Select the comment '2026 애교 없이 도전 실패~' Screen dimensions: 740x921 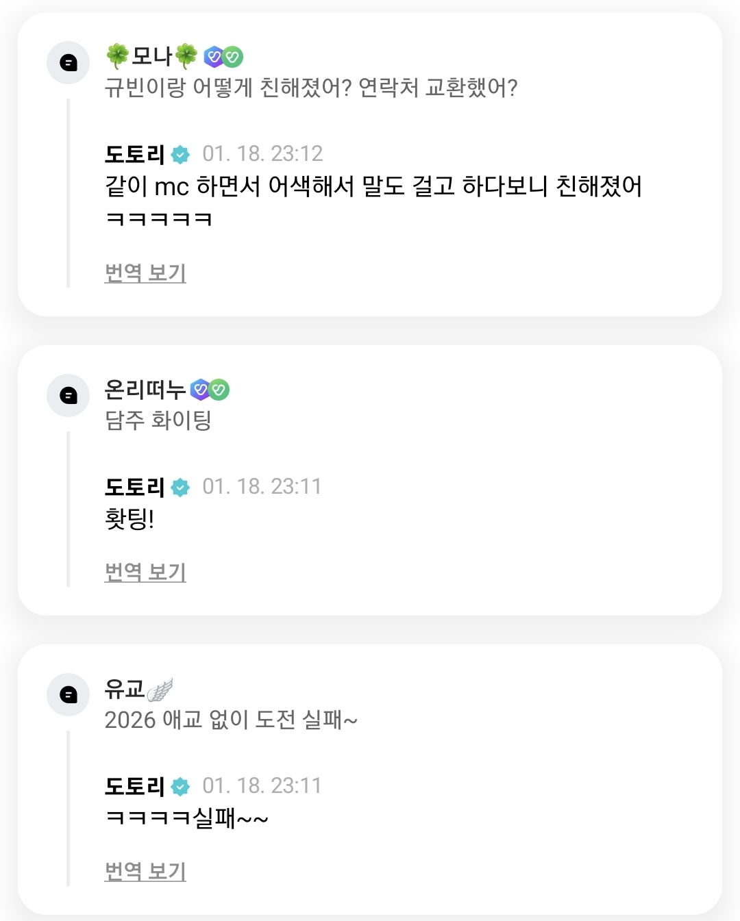point(231,720)
